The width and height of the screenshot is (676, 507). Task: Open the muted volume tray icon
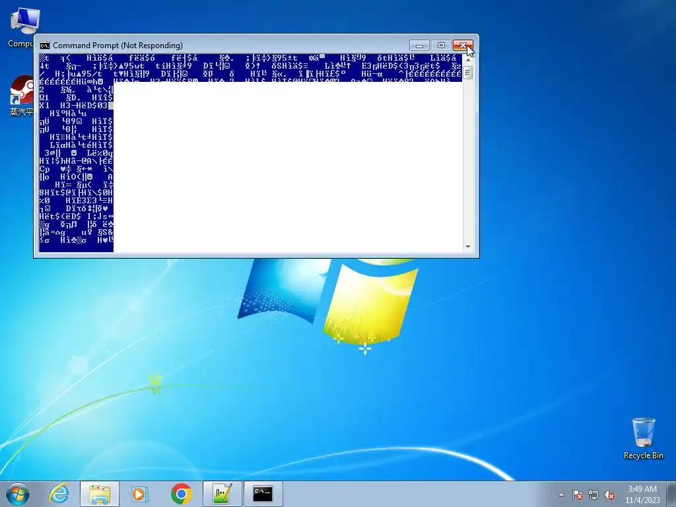pyautogui.click(x=609, y=494)
